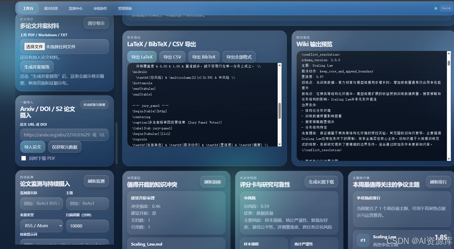The image size is (454, 249).
Task: Clear the dossier with 清空卷宗
Action: coord(96,23)
